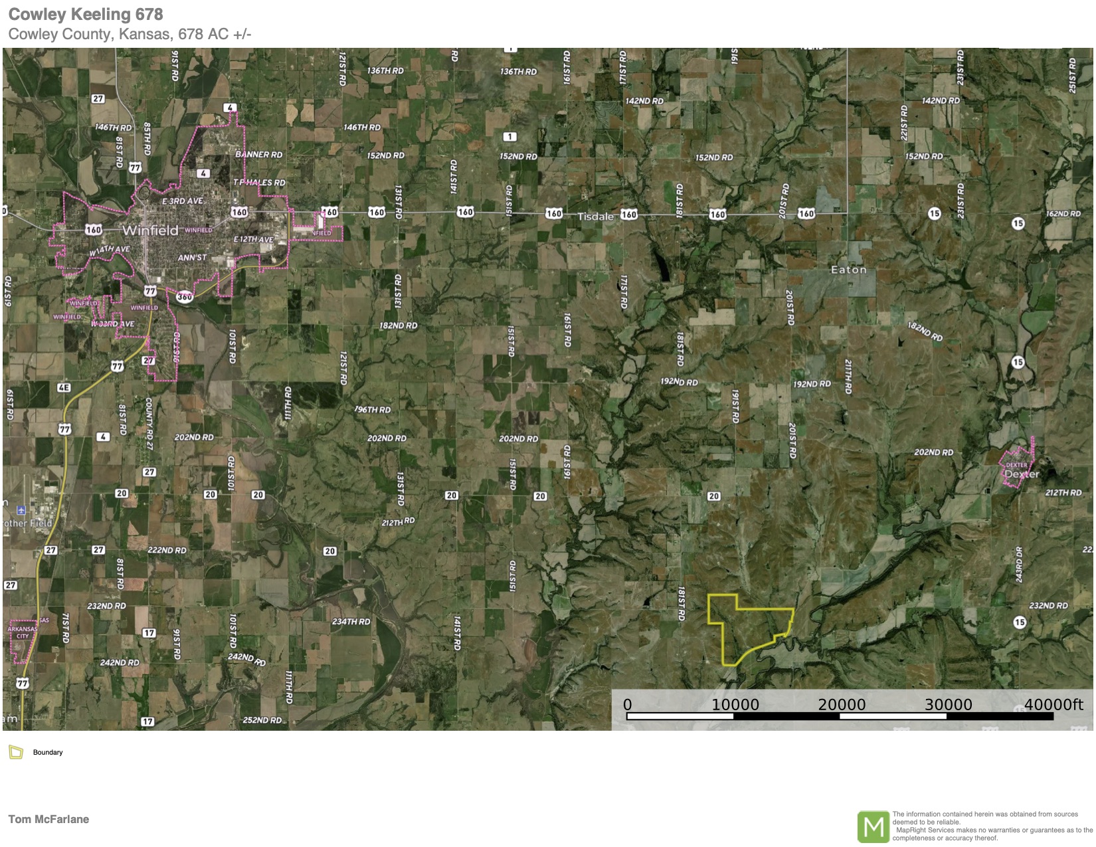The image size is (1096, 847).
Task: Select the yellow-outlined property boundary parcel
Action: click(x=744, y=628)
